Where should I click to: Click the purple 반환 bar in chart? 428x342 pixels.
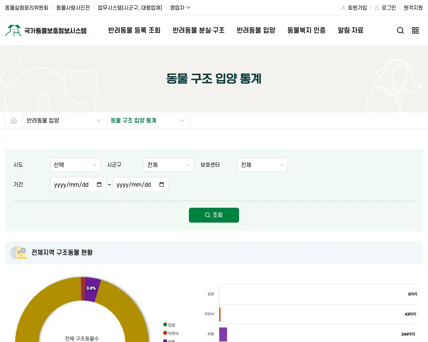pos(223,334)
